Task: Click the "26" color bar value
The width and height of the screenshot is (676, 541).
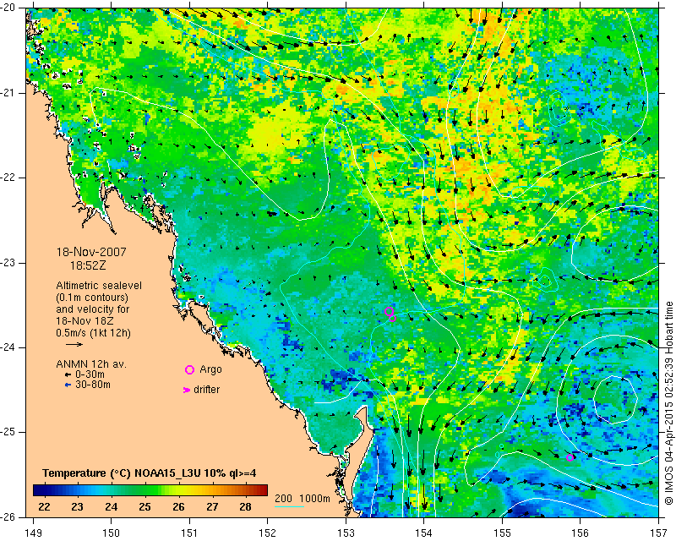Action: pyautogui.click(x=178, y=506)
